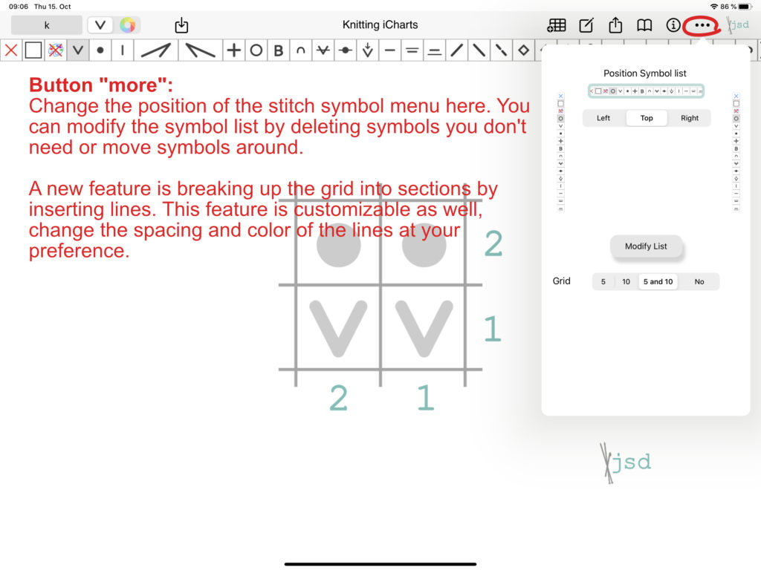The image size is (761, 570).
Task: Select the small arch stitch symbol
Action: coord(301,50)
